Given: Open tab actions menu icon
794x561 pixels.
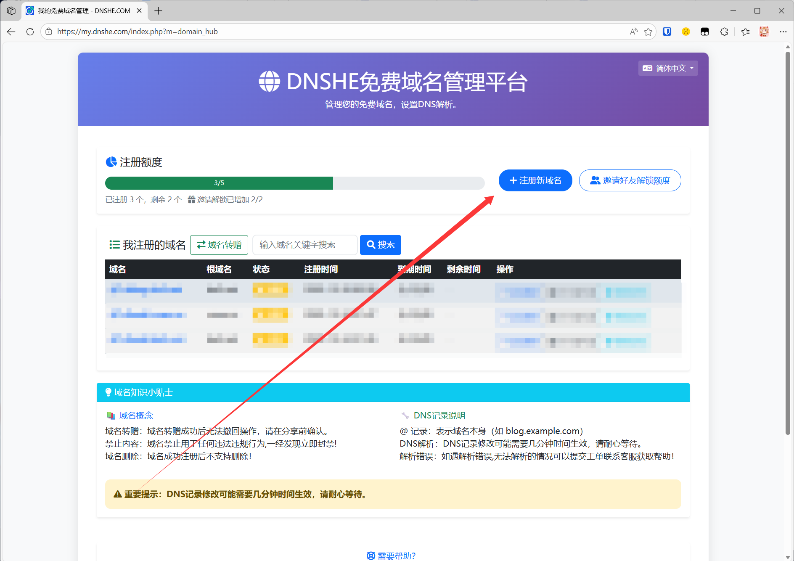Looking at the screenshot, I should (11, 11).
